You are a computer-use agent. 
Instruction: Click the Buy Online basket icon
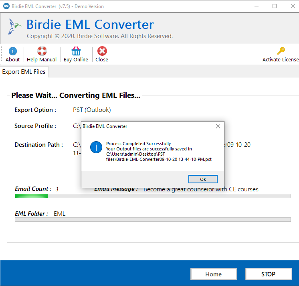click(76, 51)
